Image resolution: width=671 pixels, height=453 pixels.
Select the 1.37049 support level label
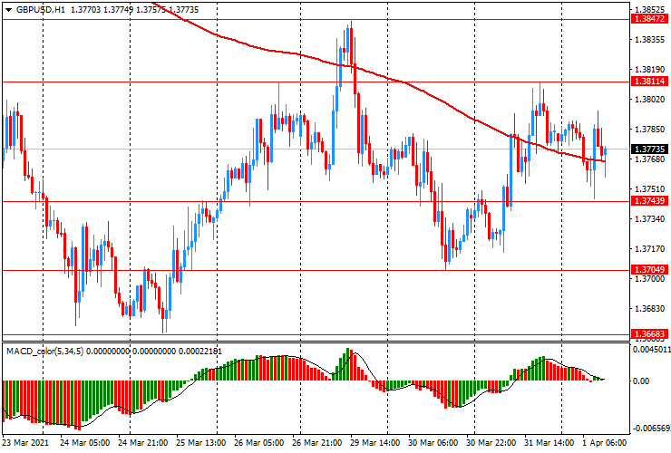(649, 269)
